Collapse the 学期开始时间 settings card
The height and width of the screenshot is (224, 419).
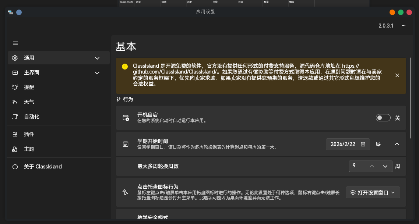tap(397, 144)
